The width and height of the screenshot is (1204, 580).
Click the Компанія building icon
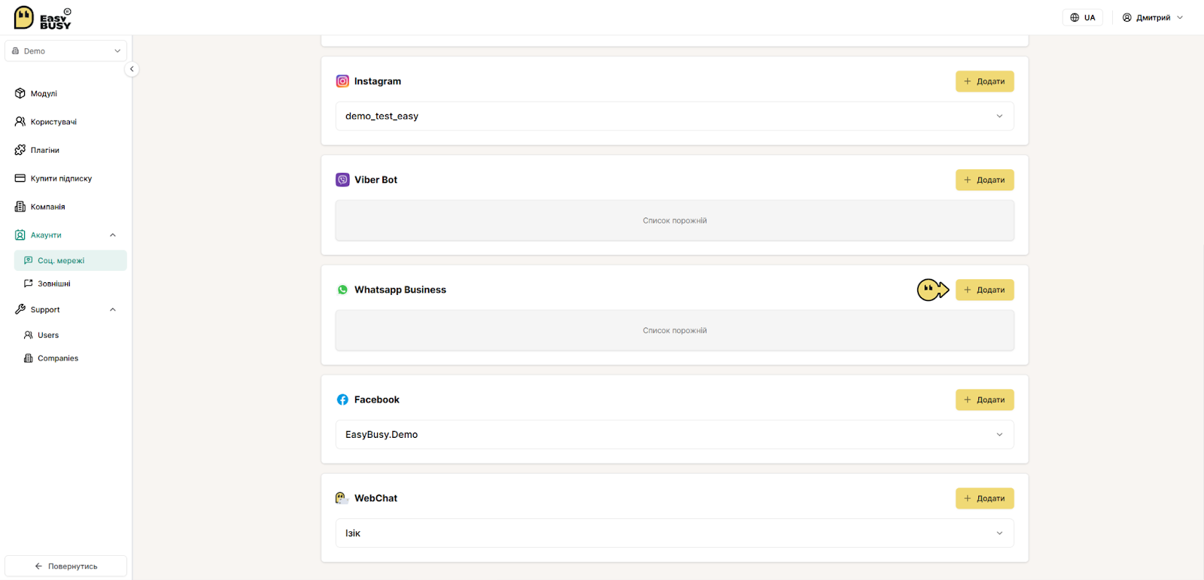[20, 207]
